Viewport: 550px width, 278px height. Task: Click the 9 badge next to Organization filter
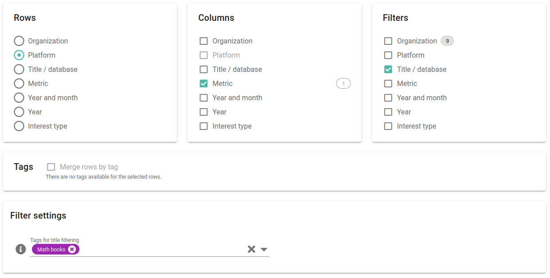pos(447,41)
